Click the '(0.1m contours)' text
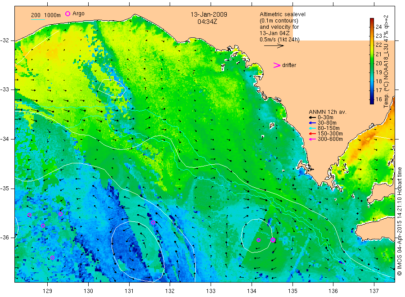This screenshot has width=405, height=297. point(279,21)
